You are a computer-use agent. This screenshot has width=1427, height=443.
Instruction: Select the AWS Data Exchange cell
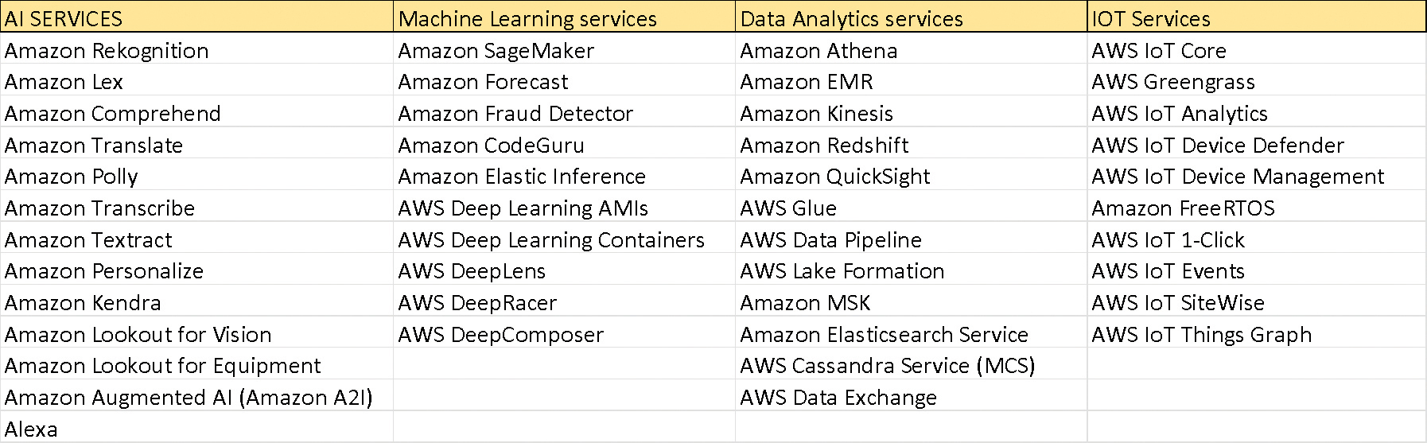(x=838, y=398)
